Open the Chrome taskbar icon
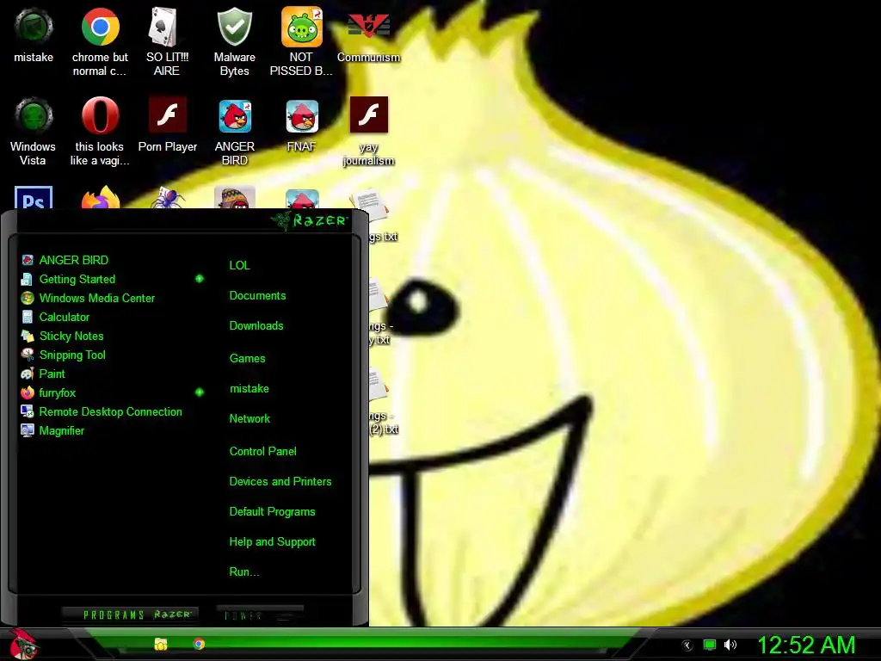 199,644
